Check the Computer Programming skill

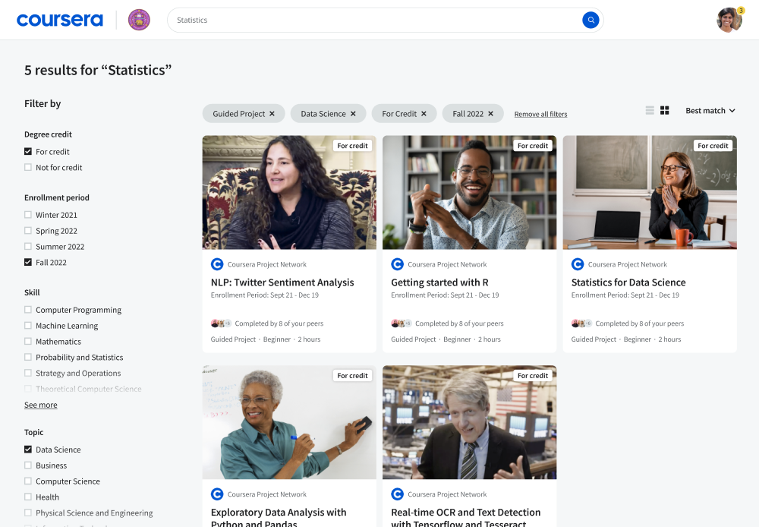(x=28, y=310)
